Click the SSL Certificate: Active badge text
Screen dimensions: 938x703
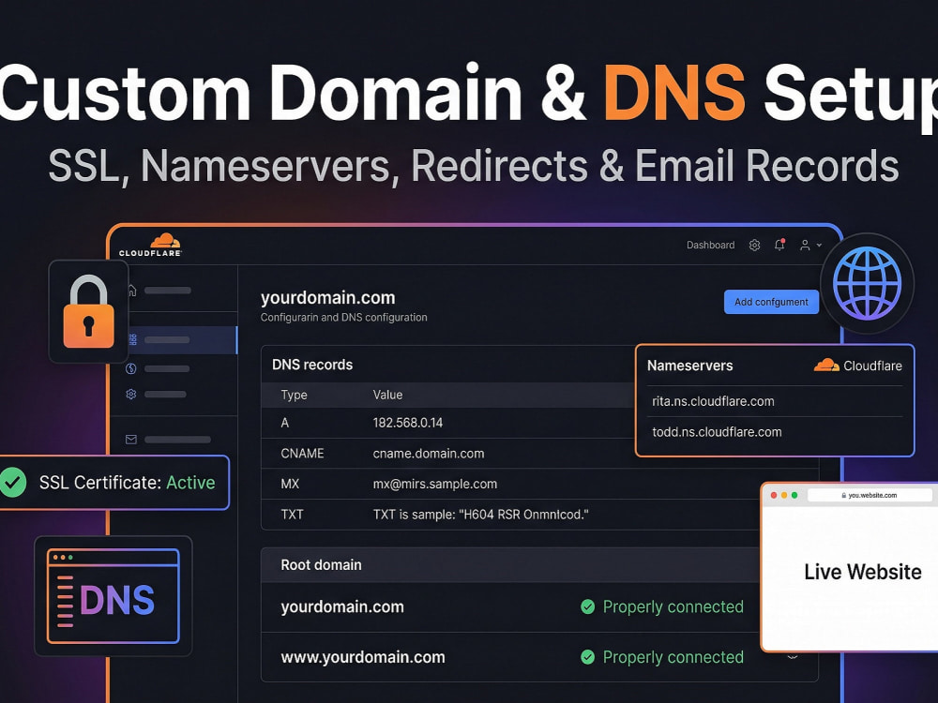pos(127,483)
